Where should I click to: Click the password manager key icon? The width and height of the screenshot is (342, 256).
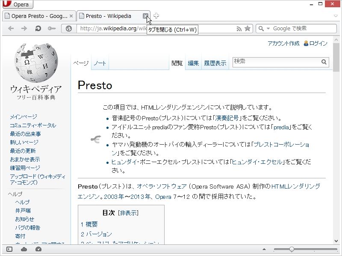pos(52,28)
